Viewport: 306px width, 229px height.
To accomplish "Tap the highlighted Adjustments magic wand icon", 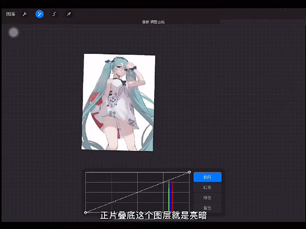I will (x=39, y=14).
